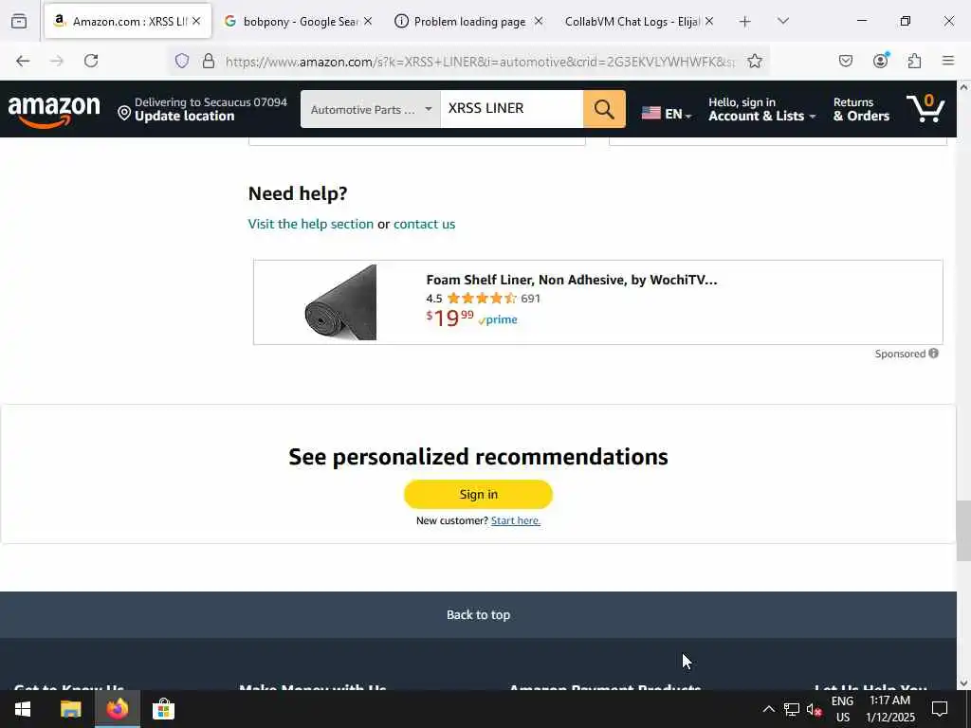Click the orange Amazon search magnifier button
The height and width of the screenshot is (728, 971).
point(604,109)
